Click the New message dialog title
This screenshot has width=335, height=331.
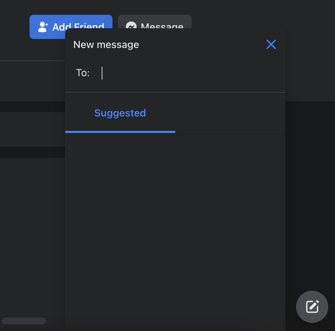(106, 44)
